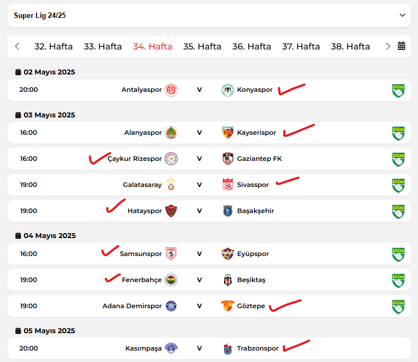Image resolution: width=418 pixels, height=362 pixels.
Task: Click the Fenerbahçe club crest
Action: tap(171, 280)
